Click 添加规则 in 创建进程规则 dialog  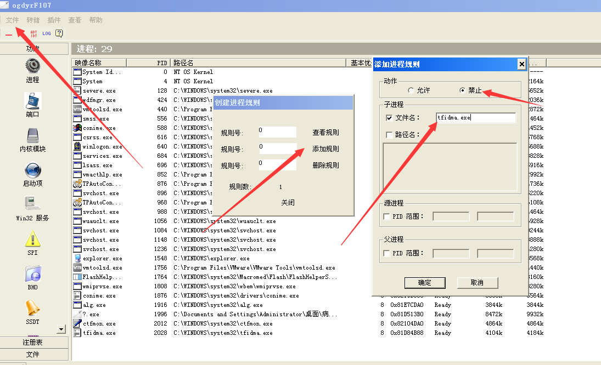(x=325, y=149)
